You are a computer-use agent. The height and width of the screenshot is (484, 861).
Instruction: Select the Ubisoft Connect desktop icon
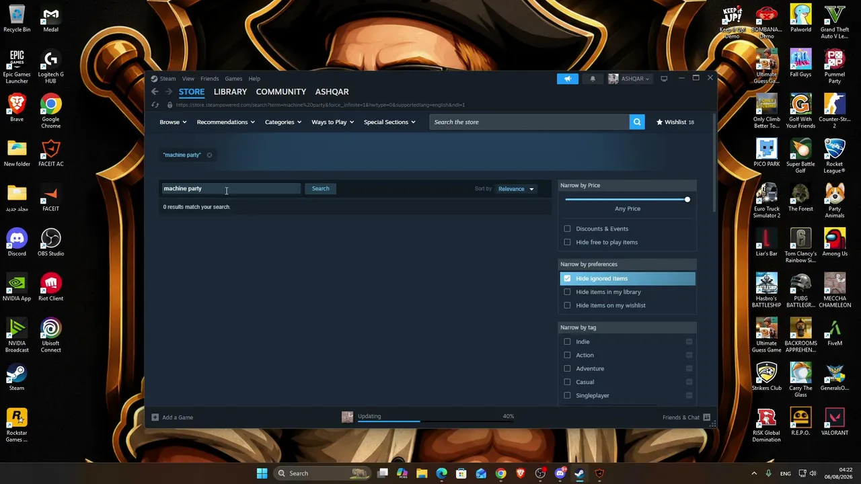coord(50,335)
